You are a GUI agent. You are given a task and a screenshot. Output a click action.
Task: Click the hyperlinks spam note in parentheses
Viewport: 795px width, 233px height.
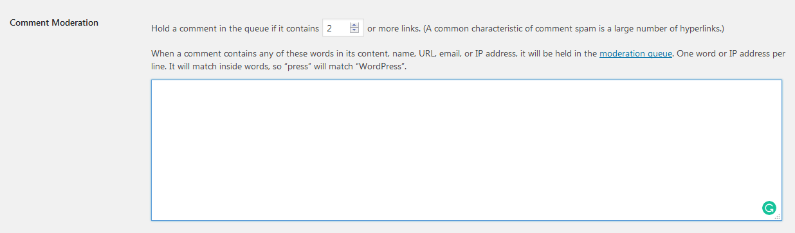pos(574,28)
